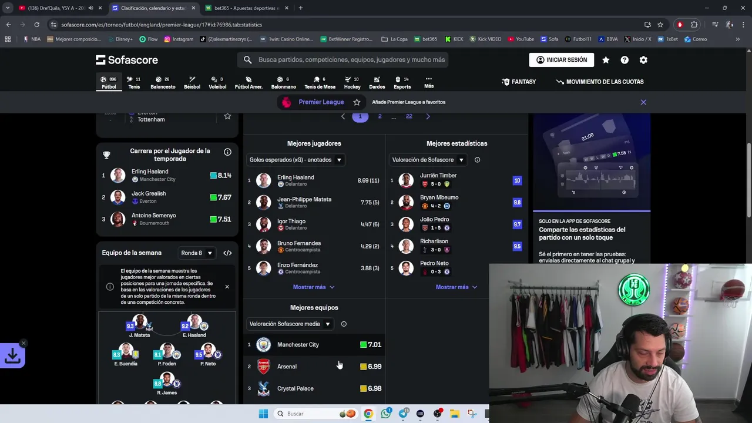Viewport: 752px width, 423px height.
Task: Click the Sofascore logo
Action: (x=127, y=60)
